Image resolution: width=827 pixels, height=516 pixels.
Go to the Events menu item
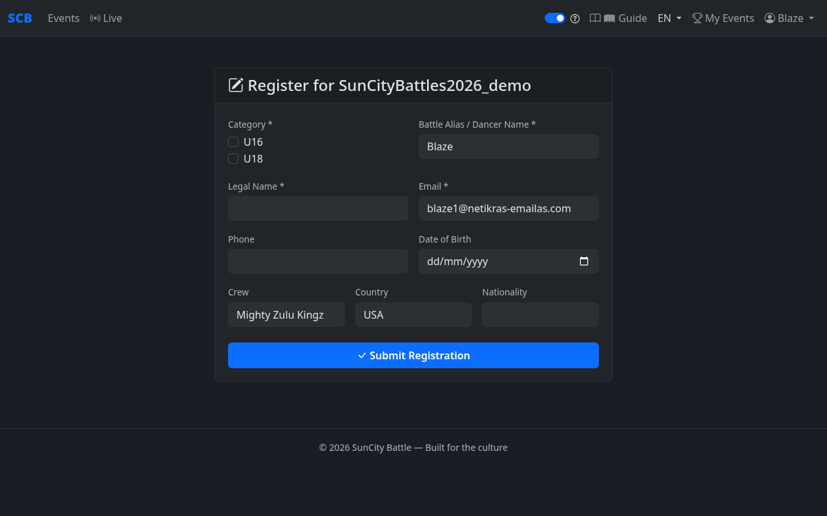(x=63, y=18)
